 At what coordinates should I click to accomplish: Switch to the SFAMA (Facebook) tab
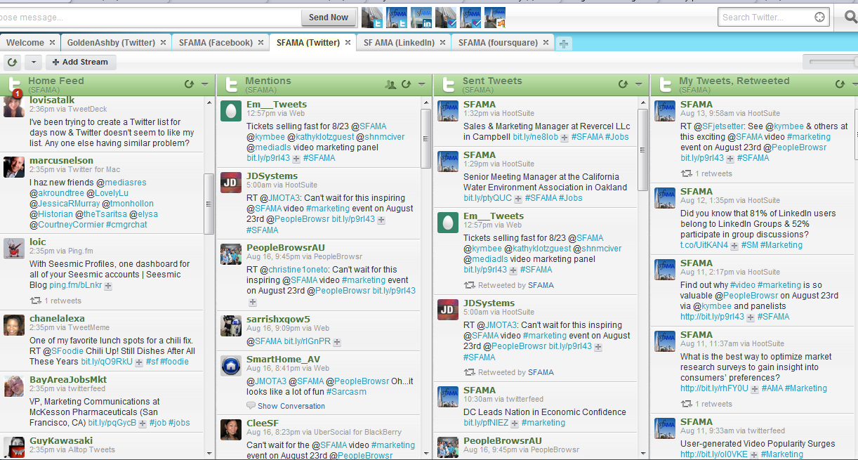215,43
